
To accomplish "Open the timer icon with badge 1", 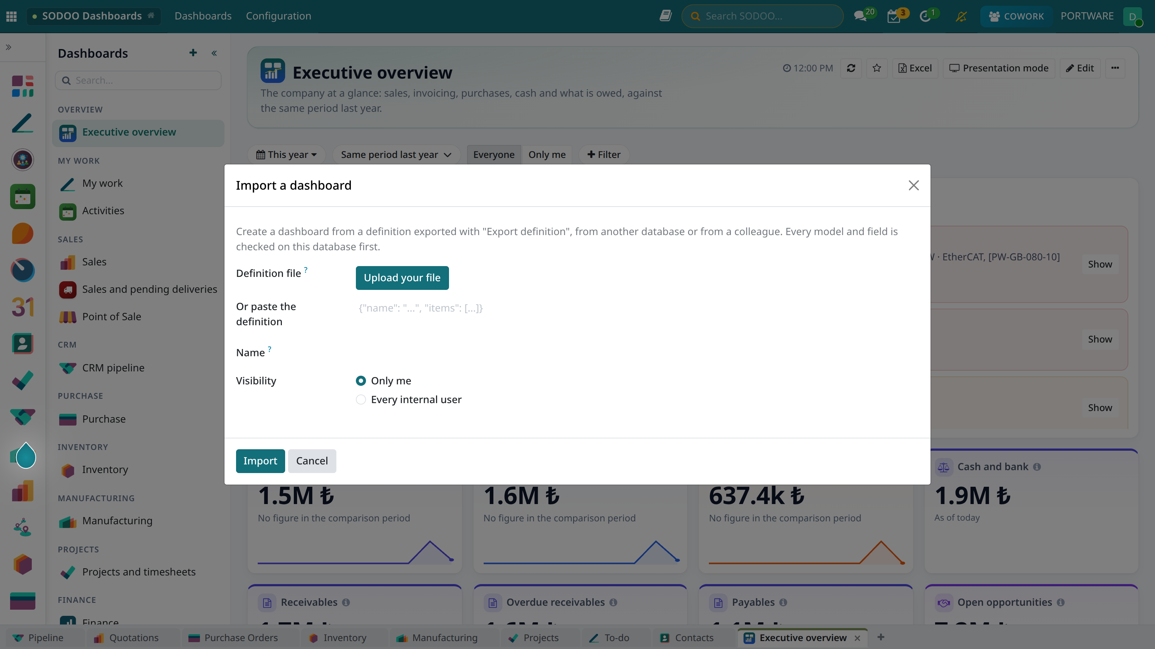I will [x=925, y=16].
